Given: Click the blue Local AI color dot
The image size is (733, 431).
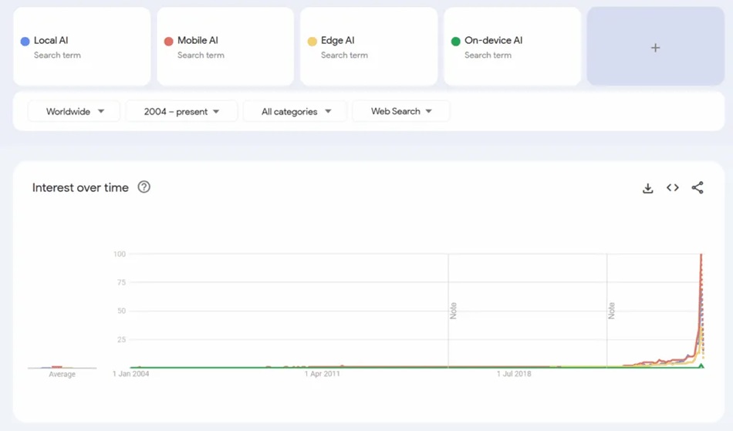Looking at the screenshot, I should [x=25, y=41].
